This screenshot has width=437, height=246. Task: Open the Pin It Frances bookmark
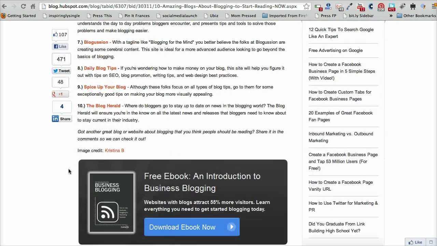(133, 16)
